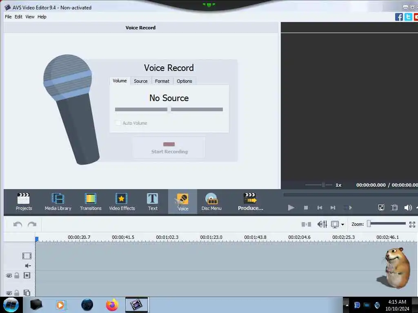Click the main track audio speaker icon
Viewport: 418px width, 313px height.
click(x=28, y=266)
